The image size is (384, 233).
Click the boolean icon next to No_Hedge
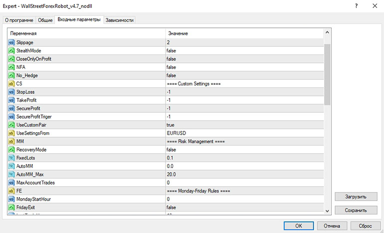(11, 75)
